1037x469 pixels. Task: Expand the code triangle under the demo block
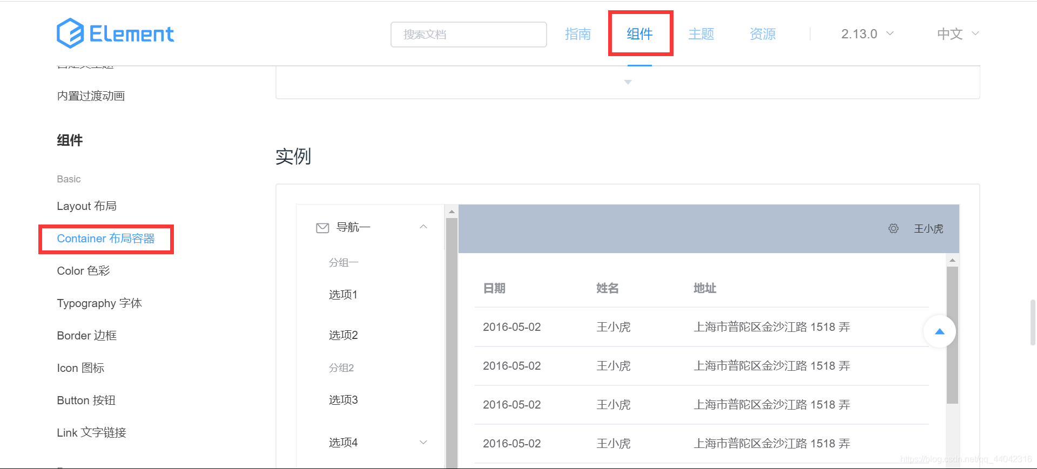[628, 82]
